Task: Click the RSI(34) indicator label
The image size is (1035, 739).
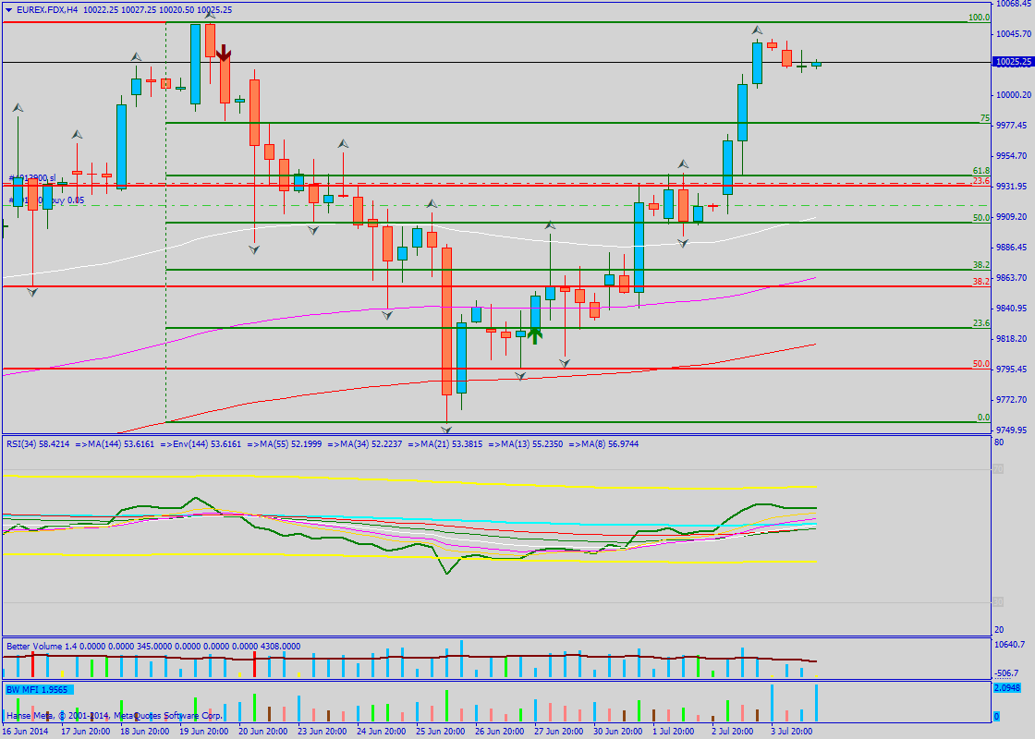Action: [x=38, y=444]
